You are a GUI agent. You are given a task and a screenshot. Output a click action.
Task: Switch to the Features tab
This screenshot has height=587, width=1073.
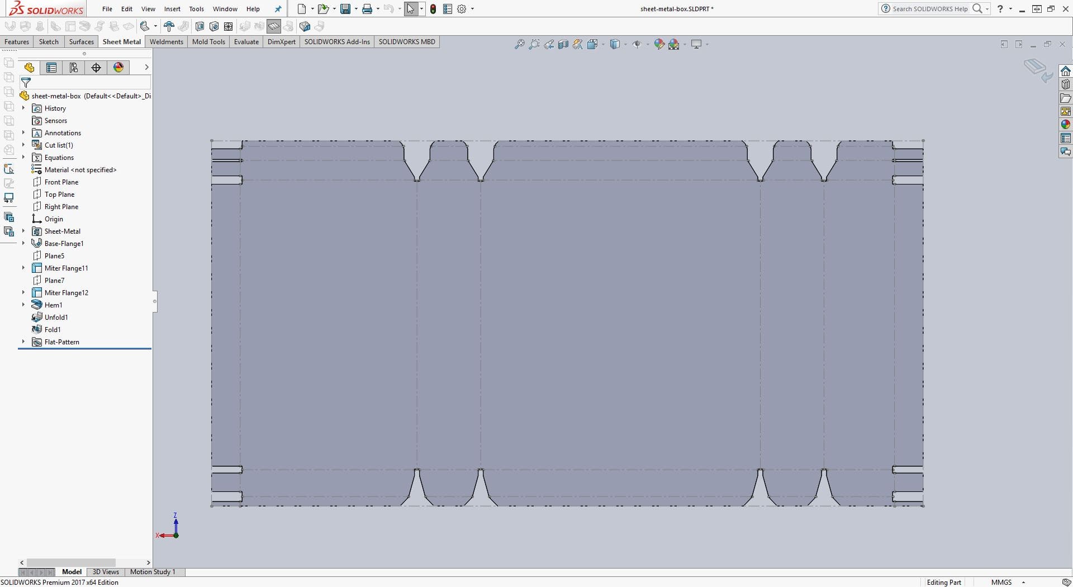pos(17,42)
